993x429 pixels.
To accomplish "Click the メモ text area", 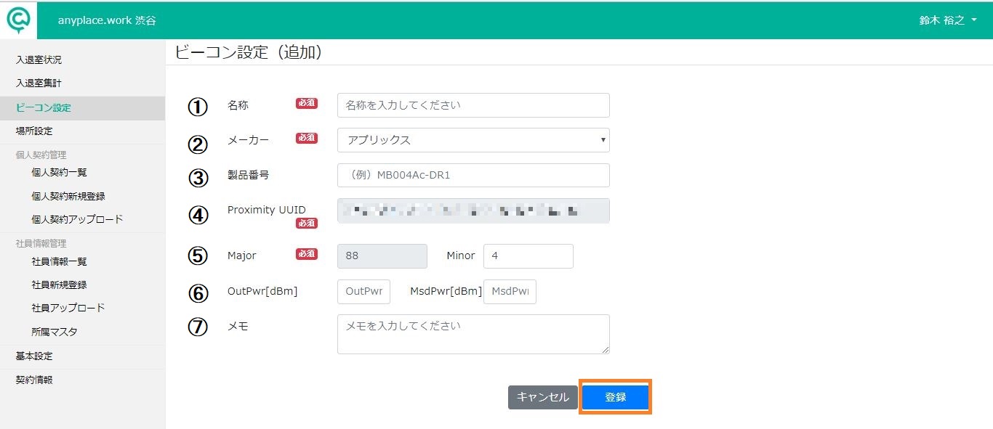I will coord(473,334).
